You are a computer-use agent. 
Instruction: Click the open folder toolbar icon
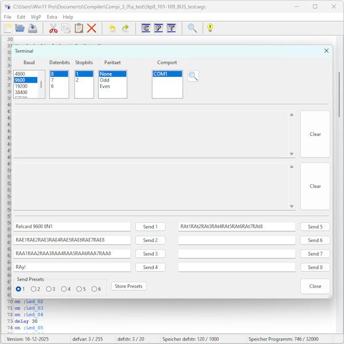point(20,28)
